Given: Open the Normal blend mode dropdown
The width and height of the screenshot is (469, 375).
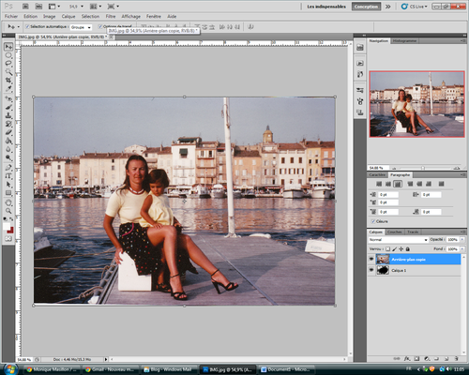Looking at the screenshot, I should (398, 240).
